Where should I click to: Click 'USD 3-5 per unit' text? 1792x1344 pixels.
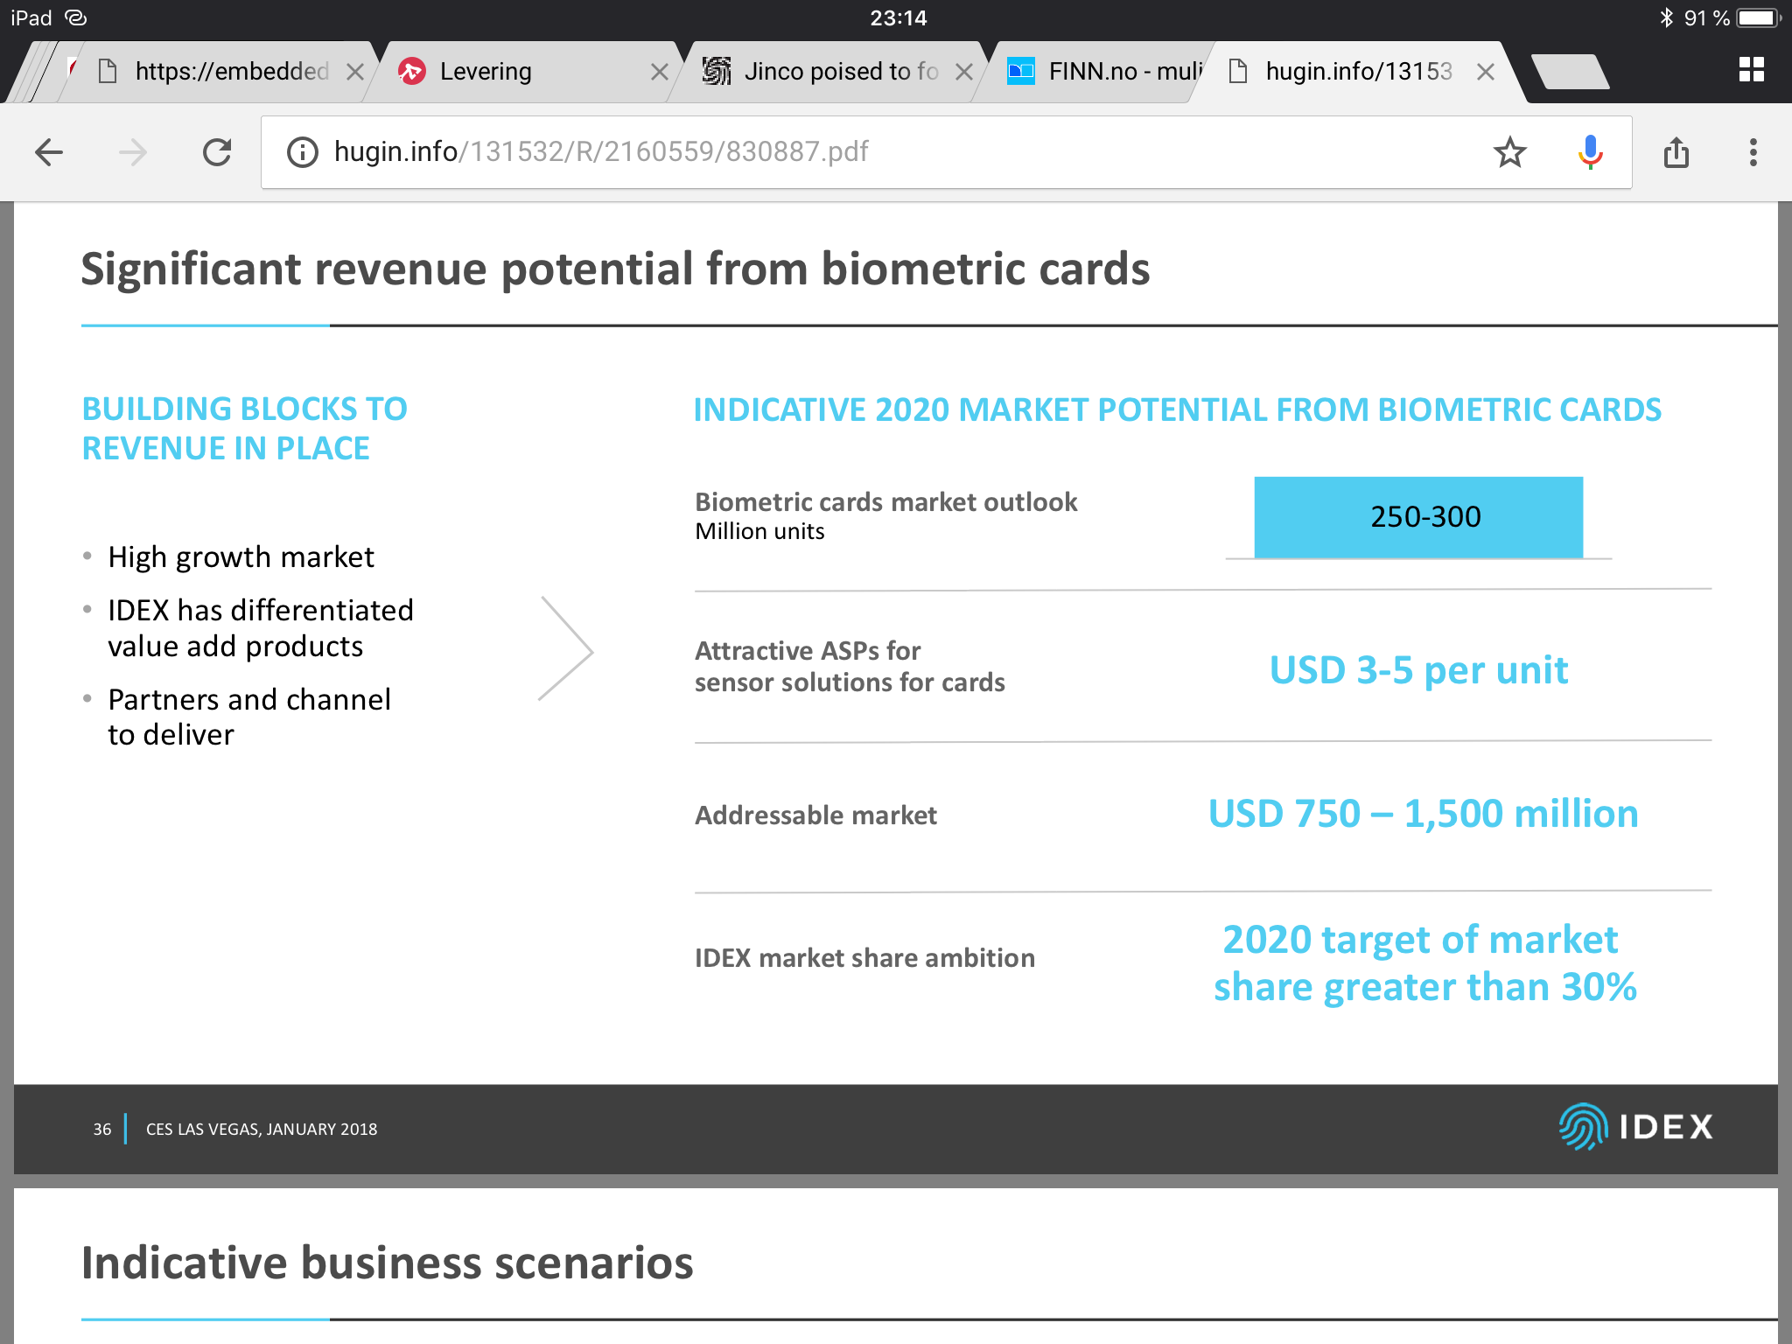(x=1418, y=670)
